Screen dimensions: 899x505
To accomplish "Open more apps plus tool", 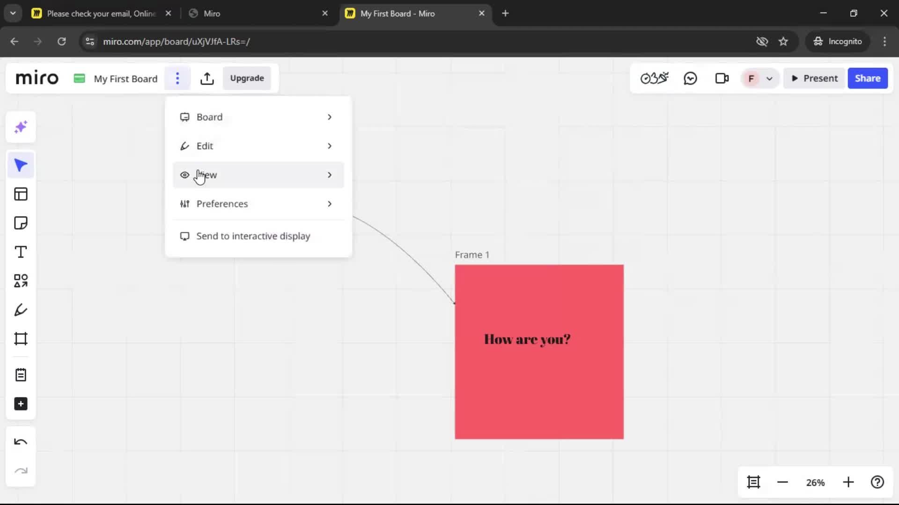I will click(21, 404).
